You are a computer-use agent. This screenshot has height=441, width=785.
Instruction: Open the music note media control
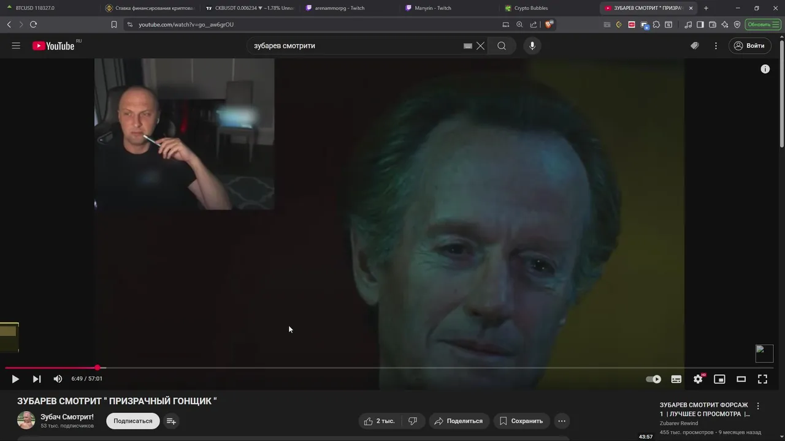687,24
